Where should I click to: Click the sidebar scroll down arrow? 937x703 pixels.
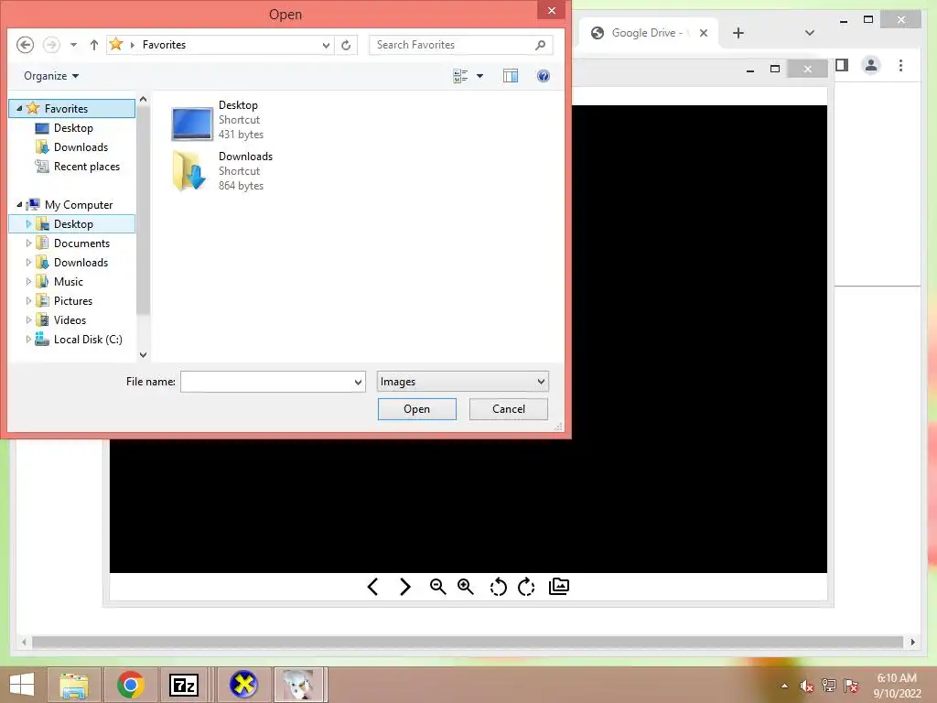click(x=143, y=354)
